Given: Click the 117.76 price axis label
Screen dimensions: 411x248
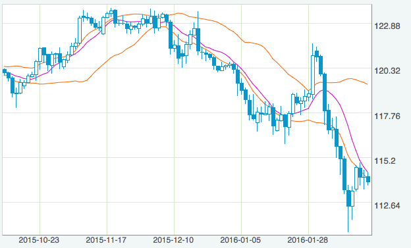Looking at the screenshot, I should pyautogui.click(x=387, y=116).
